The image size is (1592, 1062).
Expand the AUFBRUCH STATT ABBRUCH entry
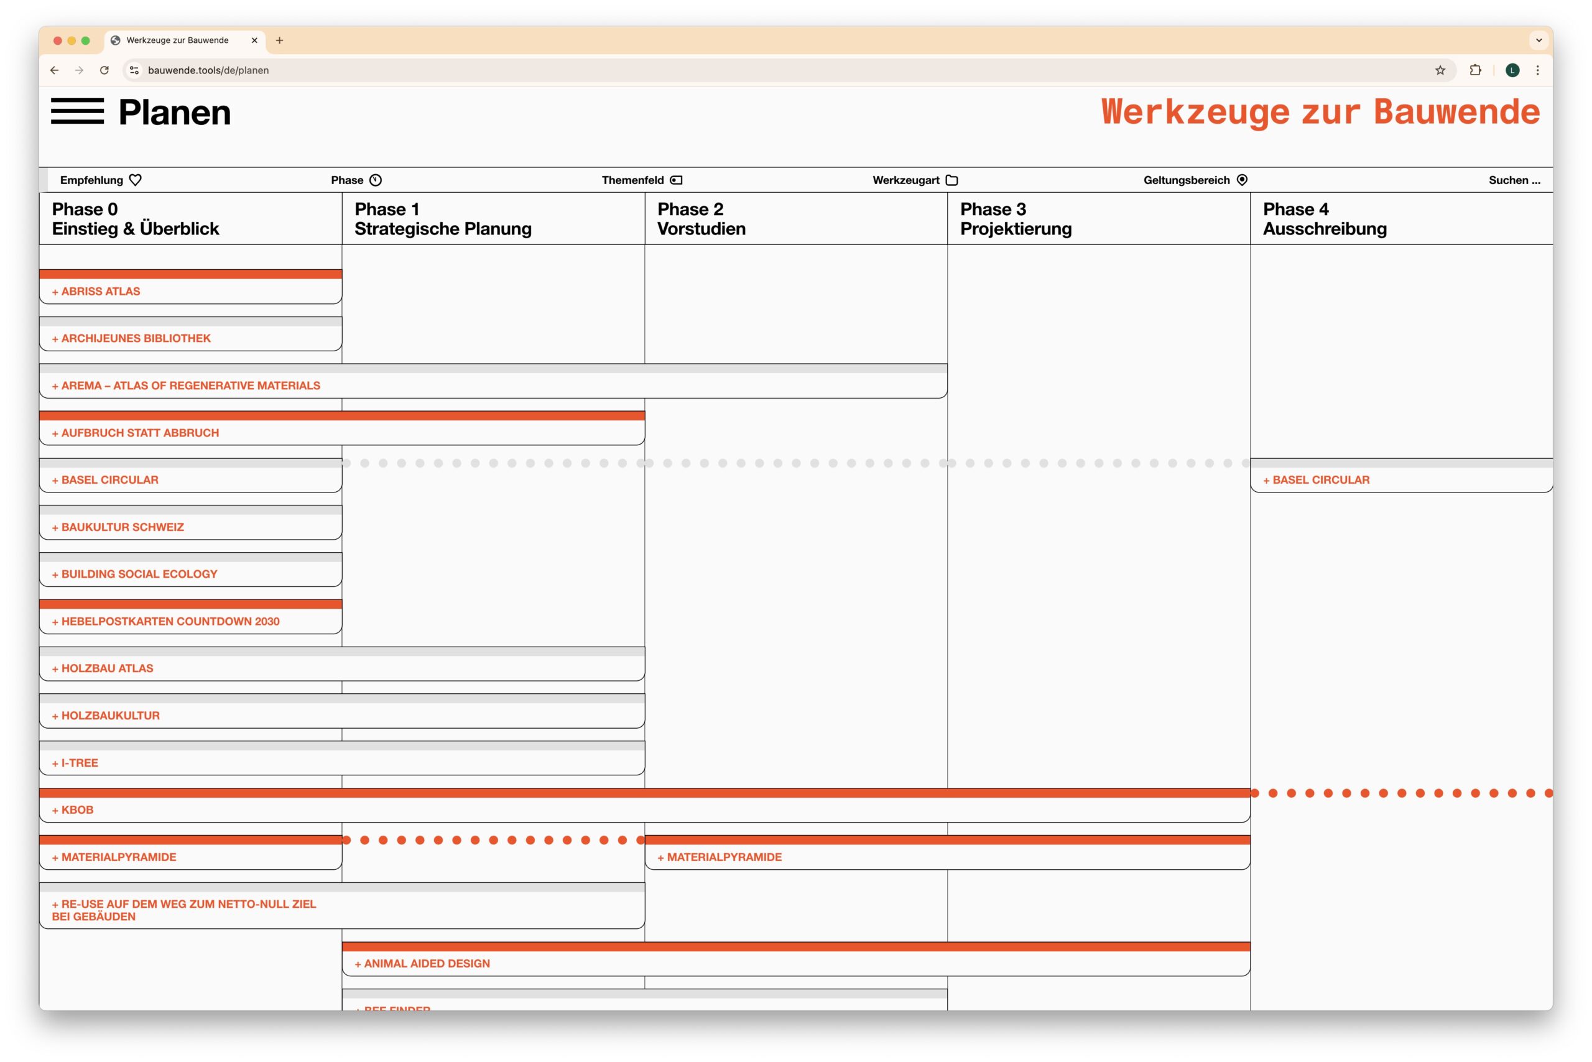[136, 433]
